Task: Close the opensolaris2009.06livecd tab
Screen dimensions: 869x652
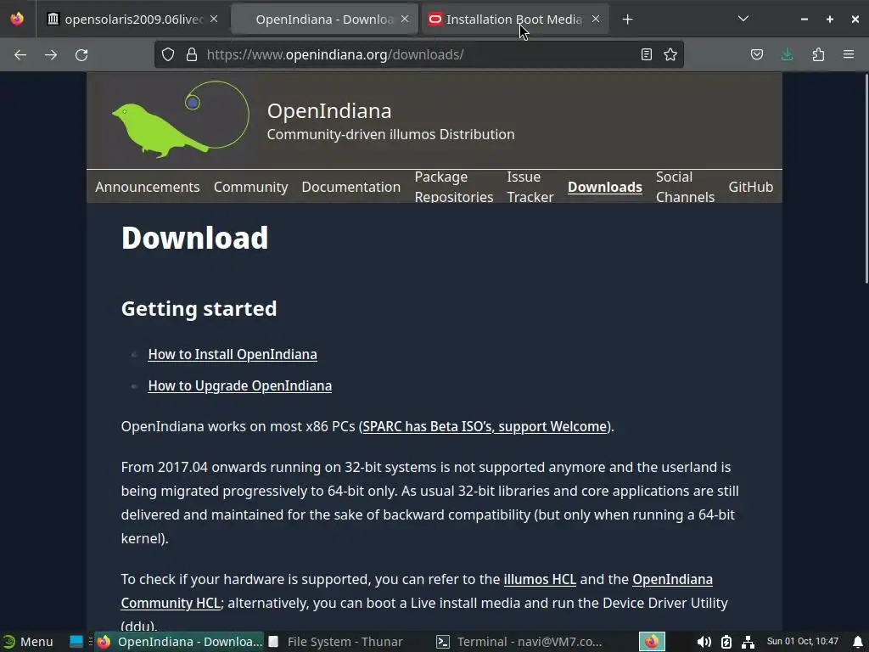Action: coord(214,19)
